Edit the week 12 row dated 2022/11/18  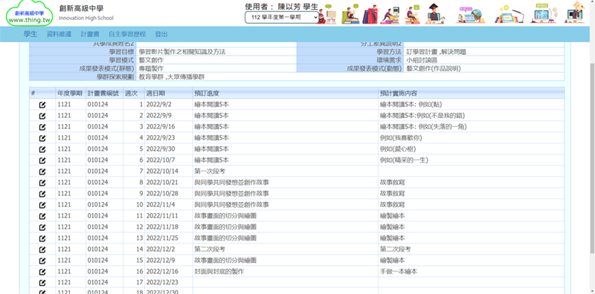pos(42,227)
